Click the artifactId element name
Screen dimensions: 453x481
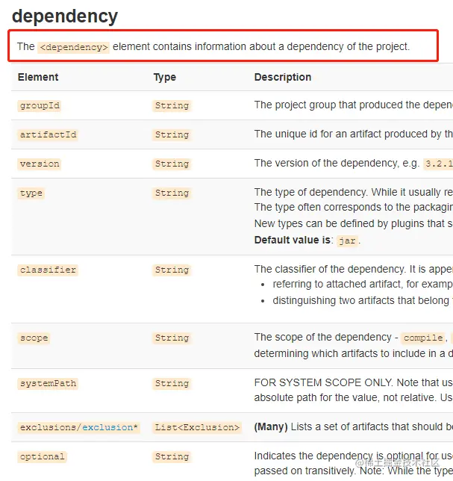click(48, 134)
